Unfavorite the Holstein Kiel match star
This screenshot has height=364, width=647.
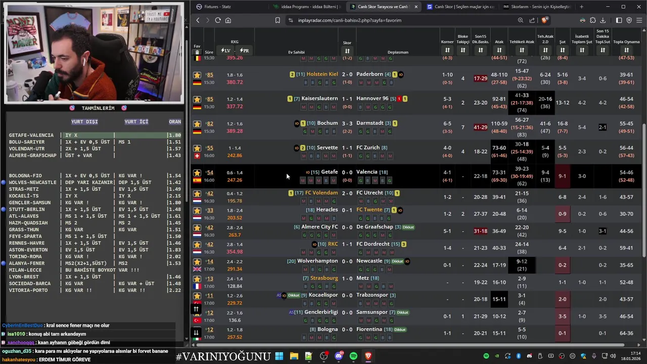tap(197, 75)
